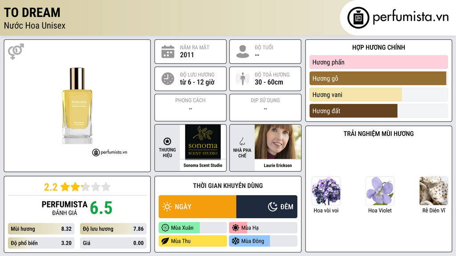
Task: Click the Rễ Diên Vĩ note image
Action: 434,191
